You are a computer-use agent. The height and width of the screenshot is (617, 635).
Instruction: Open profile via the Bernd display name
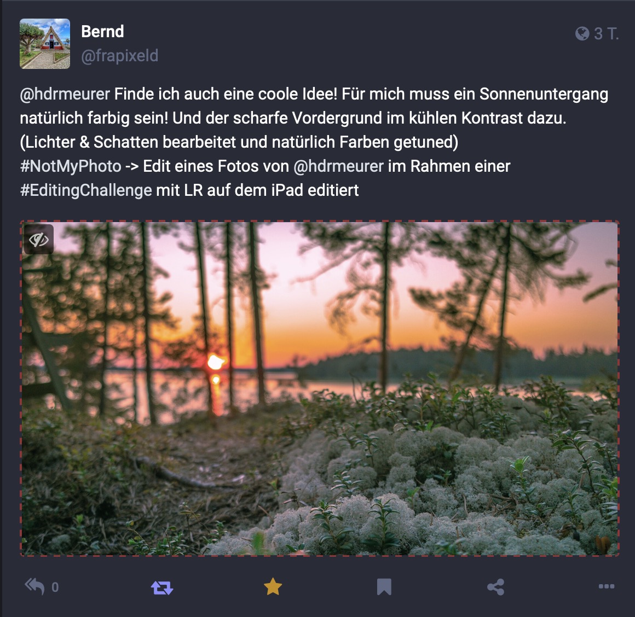[102, 32]
